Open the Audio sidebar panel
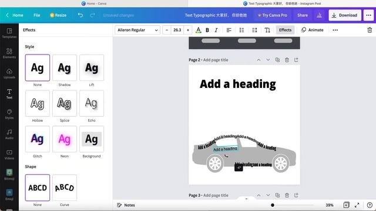This screenshot has height=211, width=376. tap(9, 134)
